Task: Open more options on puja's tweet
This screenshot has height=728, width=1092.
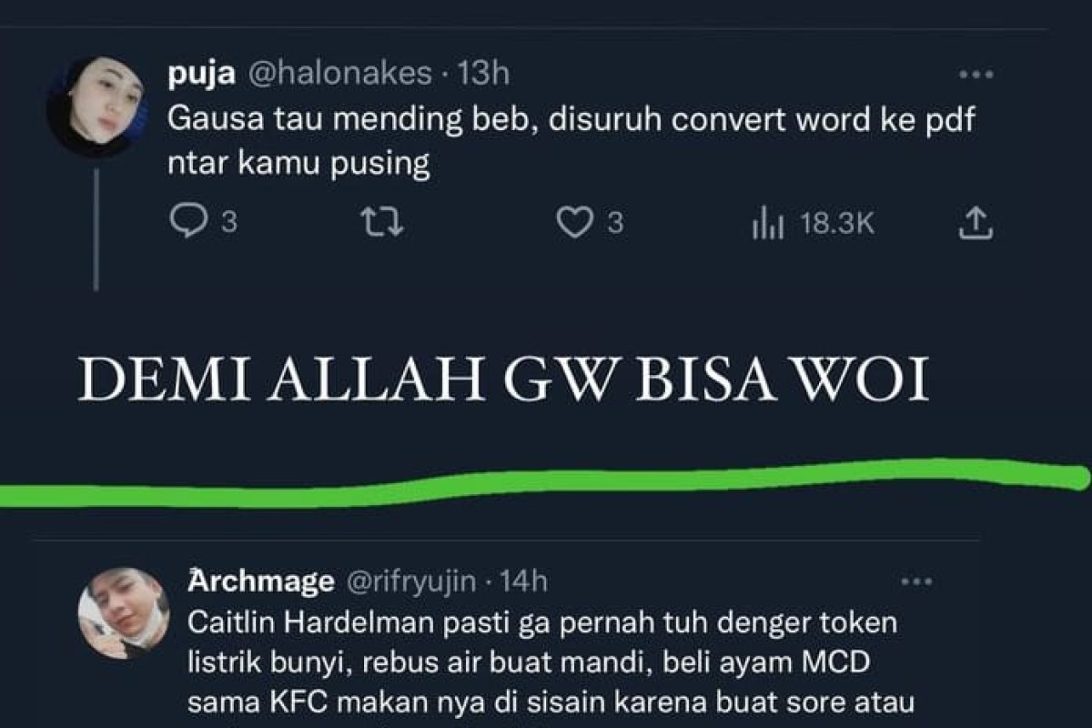Action: pyautogui.click(x=976, y=75)
